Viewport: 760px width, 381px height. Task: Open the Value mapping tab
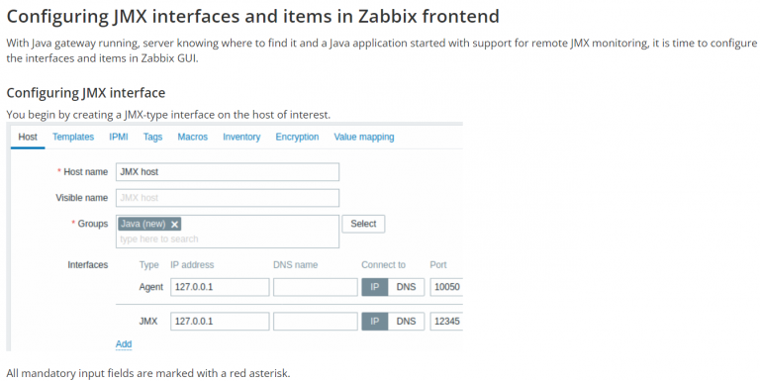click(x=364, y=138)
